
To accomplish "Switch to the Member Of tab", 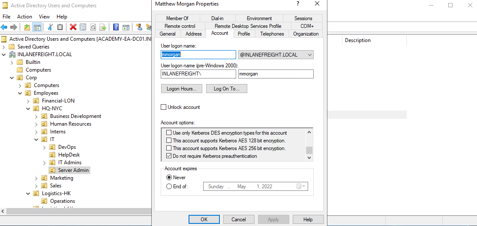I will [177, 18].
